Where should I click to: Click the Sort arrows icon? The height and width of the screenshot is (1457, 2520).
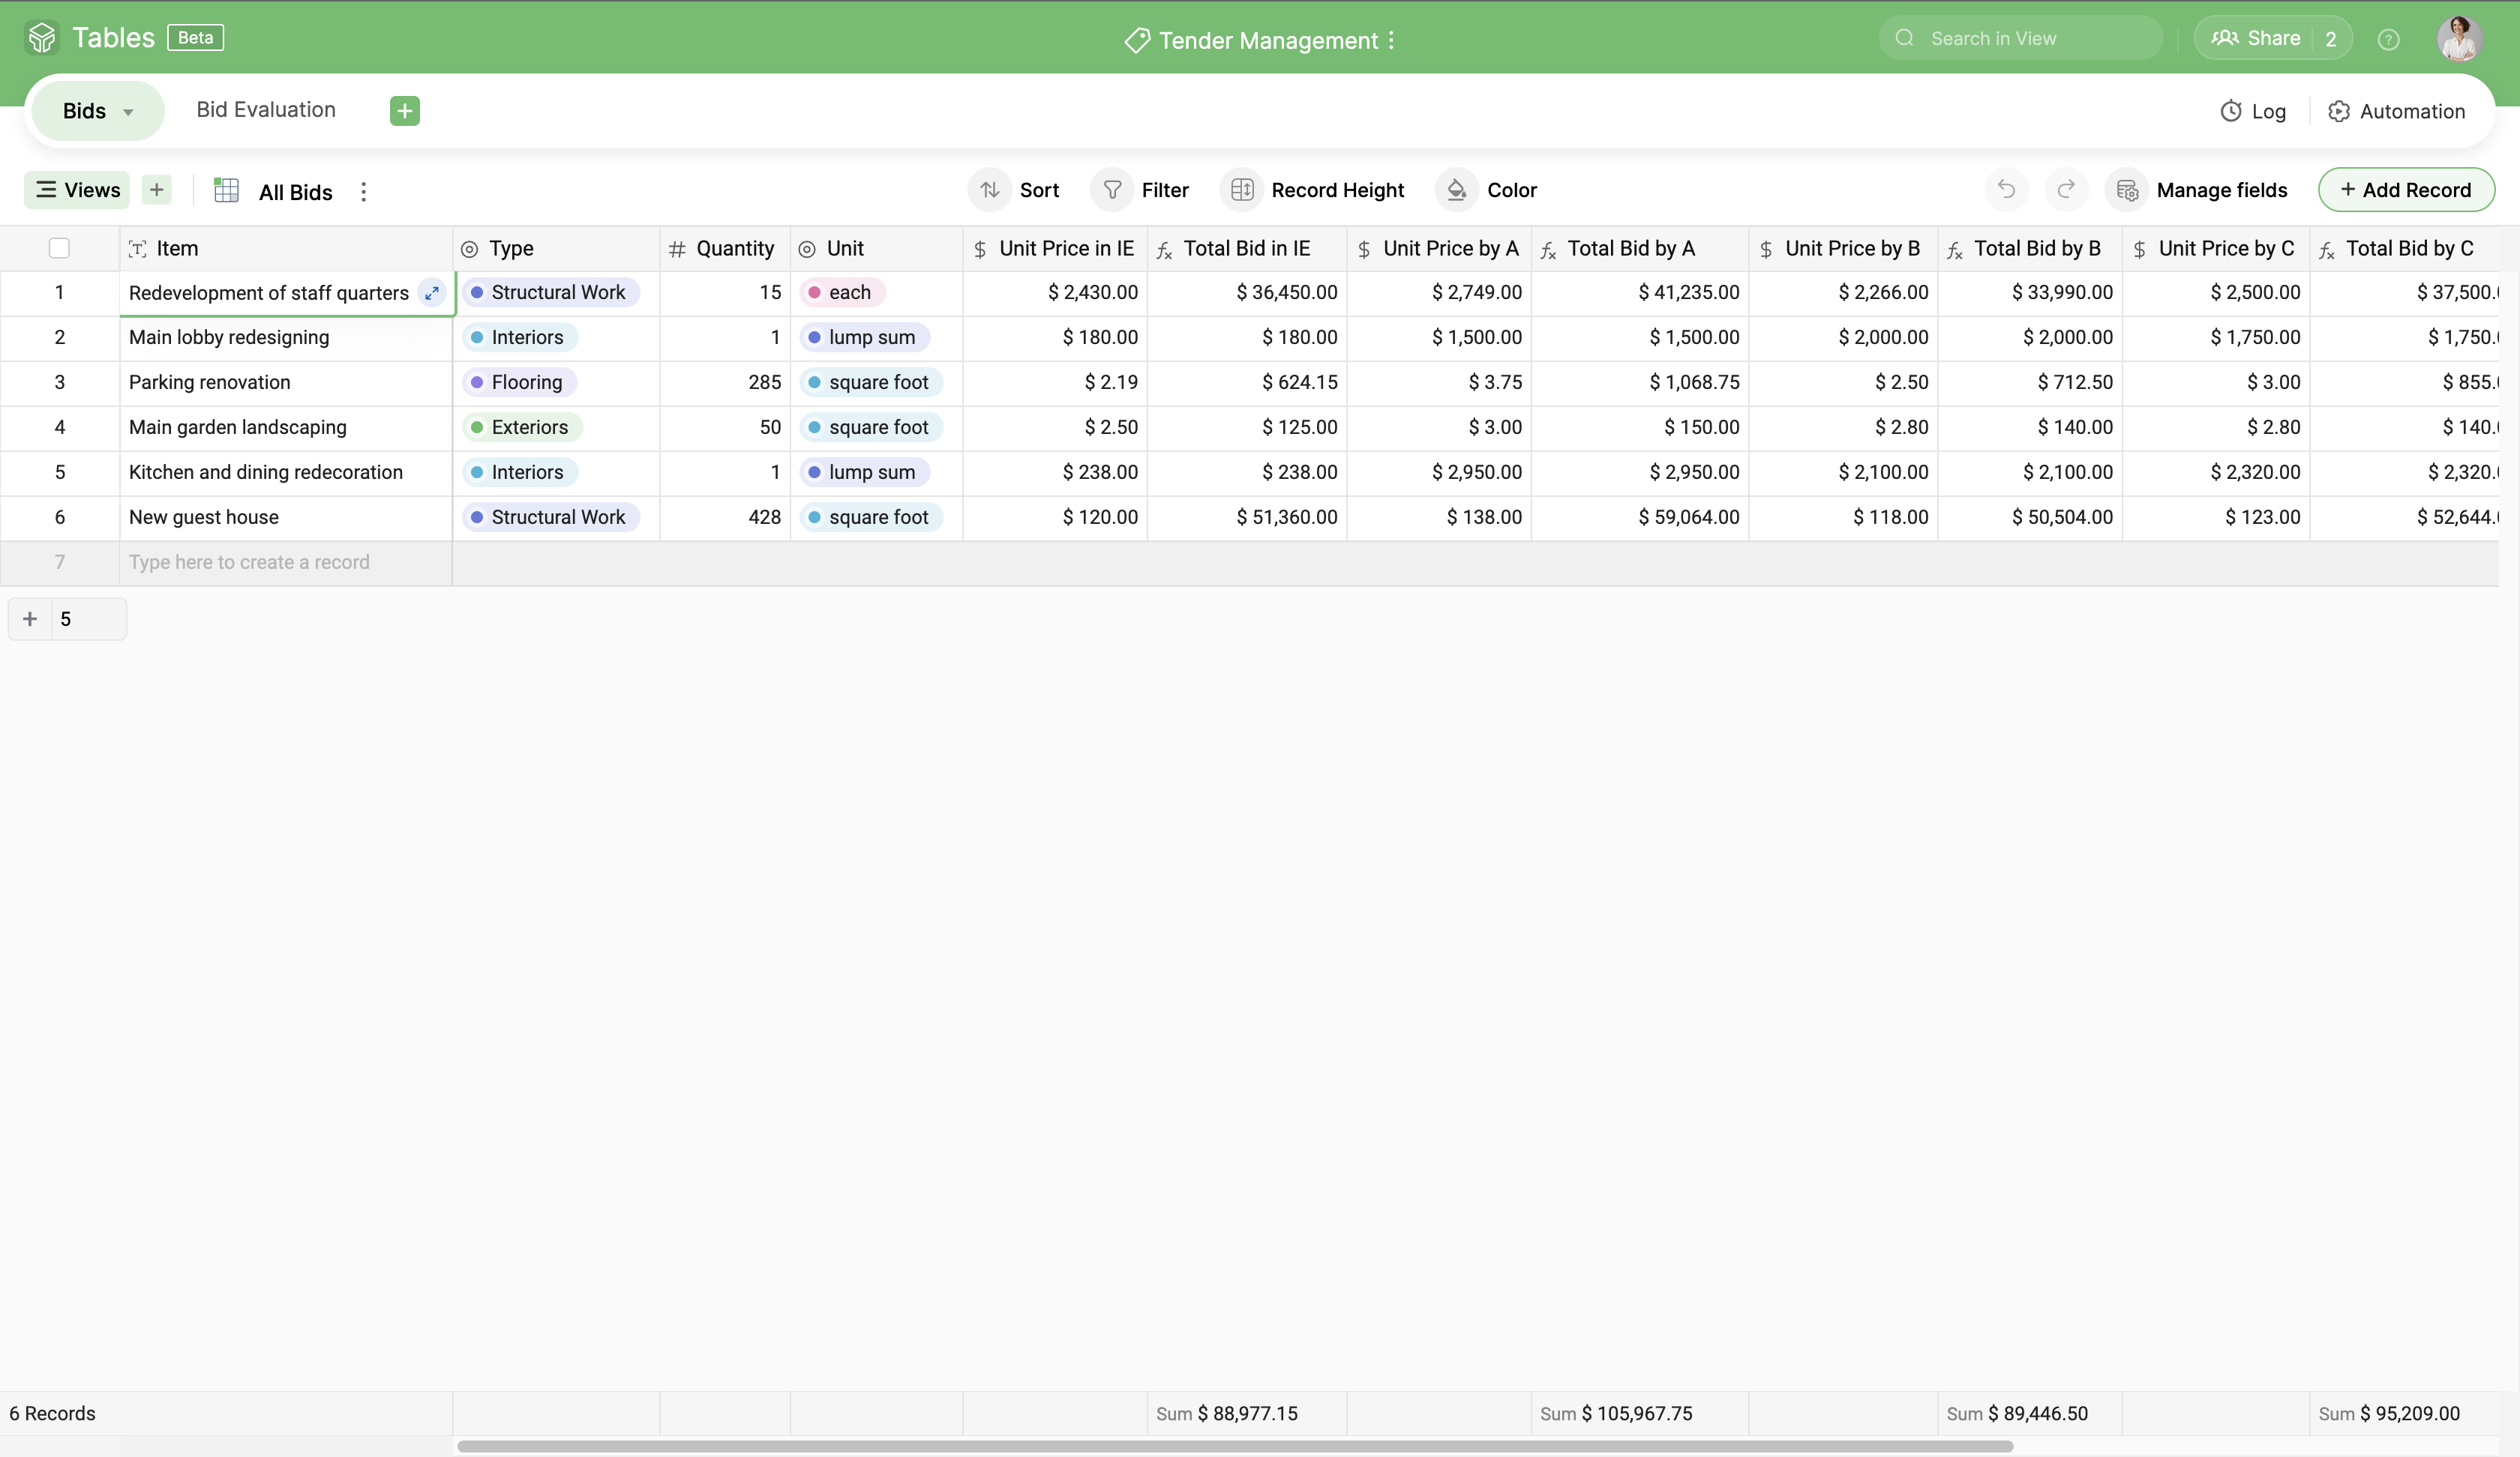(x=990, y=189)
